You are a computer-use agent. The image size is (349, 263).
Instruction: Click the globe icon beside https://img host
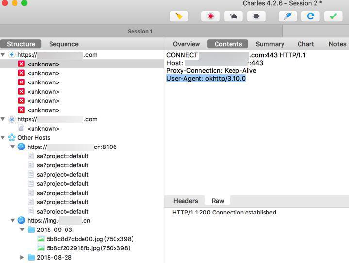(x=21, y=220)
